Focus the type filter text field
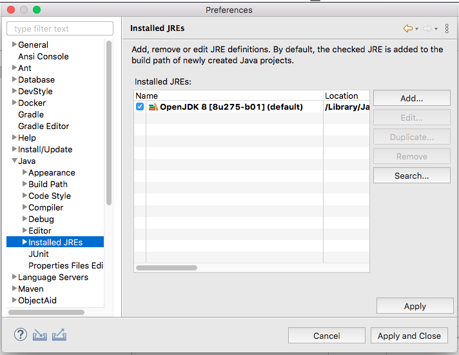This screenshot has width=459, height=355. pos(60,29)
